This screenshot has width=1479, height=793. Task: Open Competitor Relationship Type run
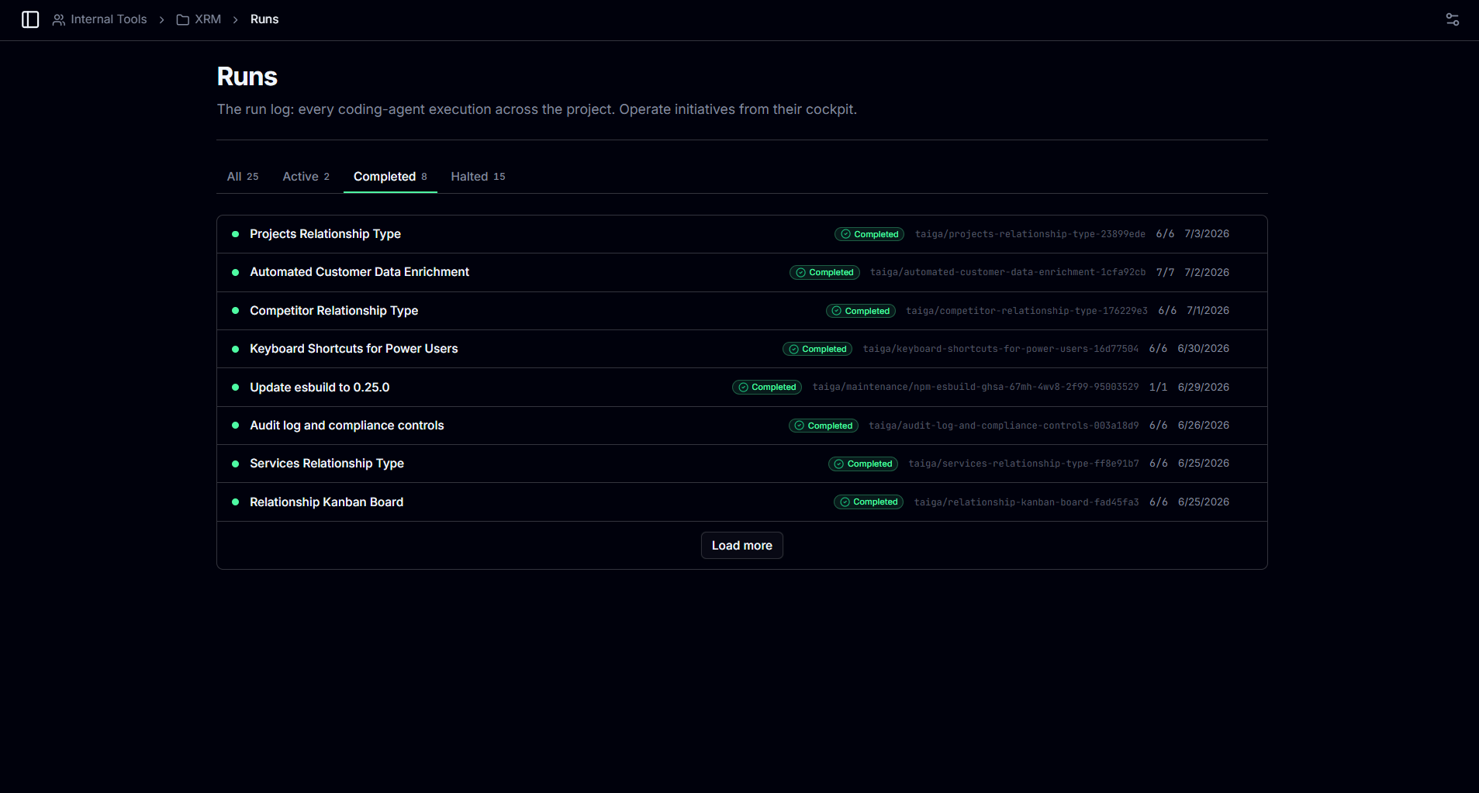point(742,311)
